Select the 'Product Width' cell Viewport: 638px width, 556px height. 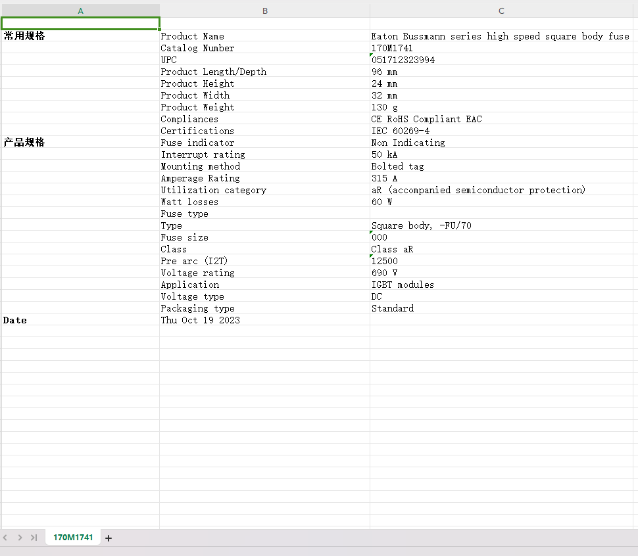[265, 95]
